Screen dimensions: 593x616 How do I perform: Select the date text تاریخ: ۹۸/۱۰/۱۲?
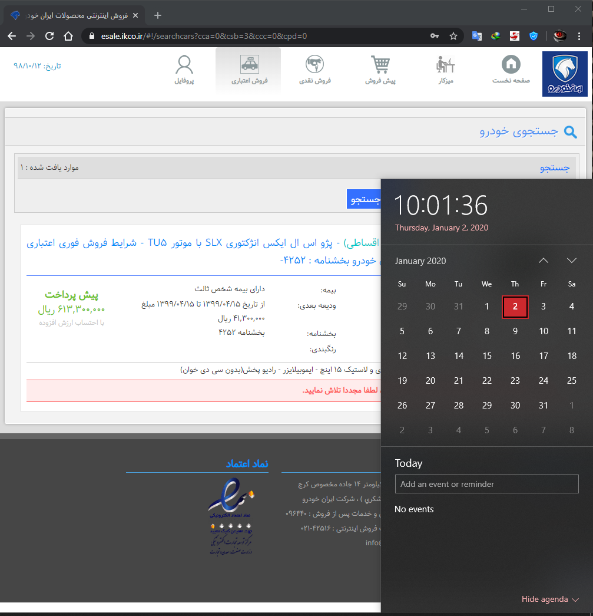click(x=37, y=65)
